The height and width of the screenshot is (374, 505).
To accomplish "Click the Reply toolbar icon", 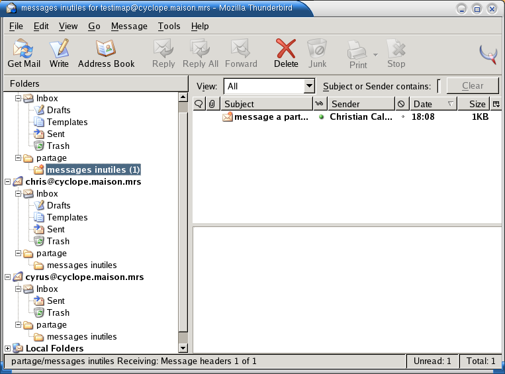I will pos(163,53).
